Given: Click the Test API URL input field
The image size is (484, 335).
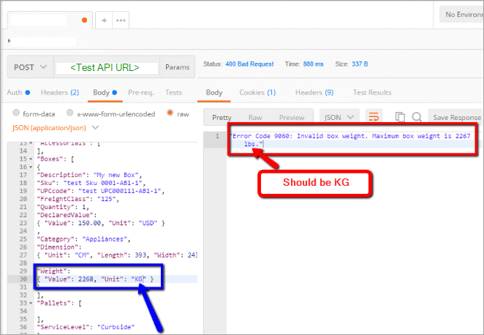Looking at the screenshot, I should click(x=107, y=67).
